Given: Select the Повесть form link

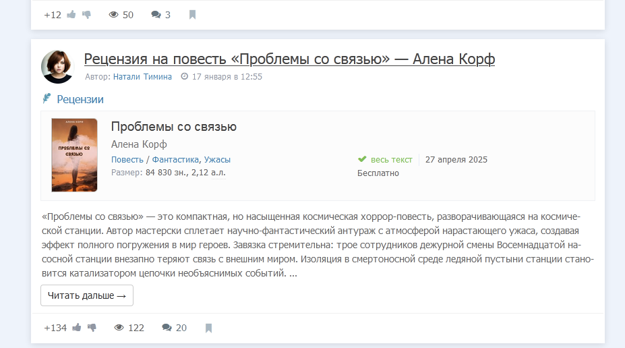Looking at the screenshot, I should 127,160.
